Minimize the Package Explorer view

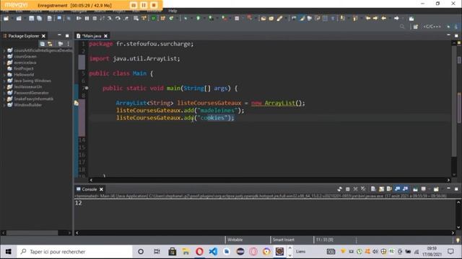click(x=59, y=35)
